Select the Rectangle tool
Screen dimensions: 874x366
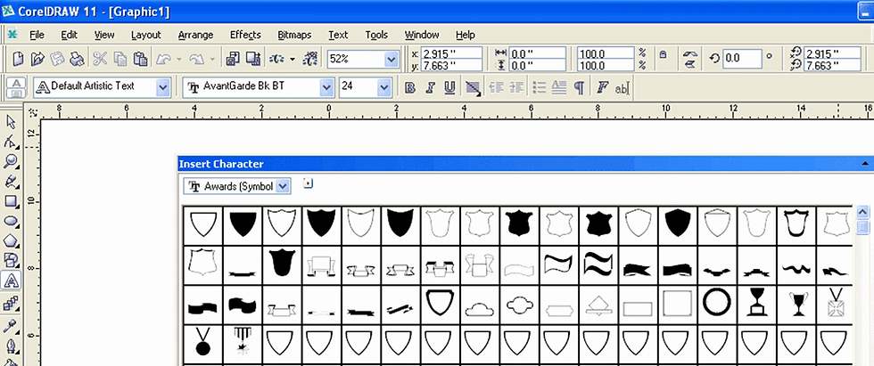pos(11,201)
